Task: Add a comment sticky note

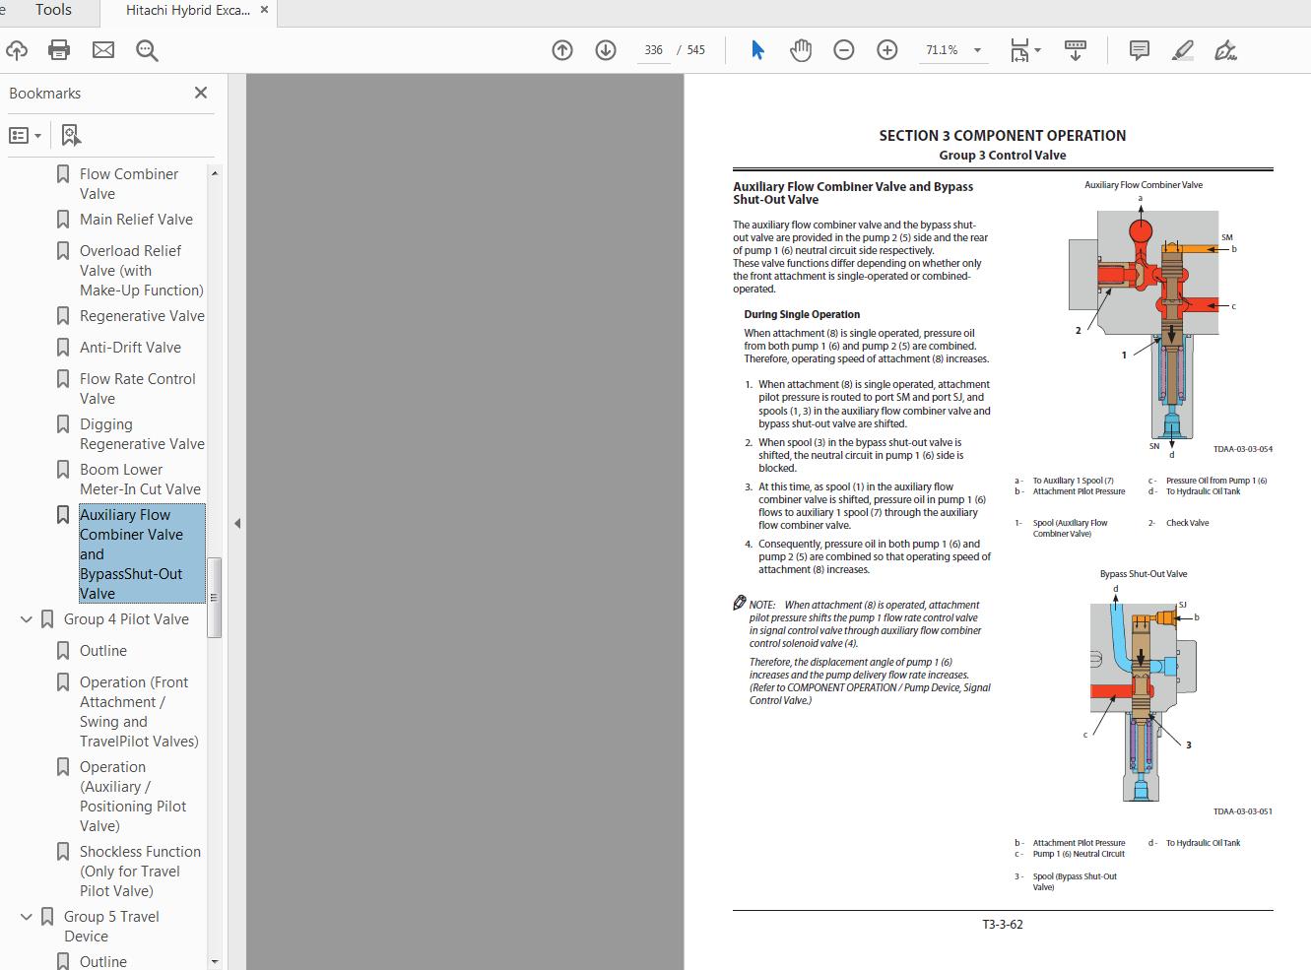Action: tap(1139, 50)
